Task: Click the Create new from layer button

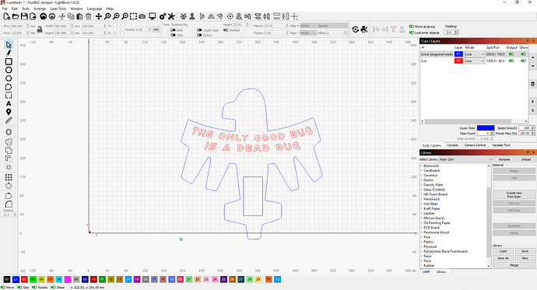Action: [x=514, y=194]
